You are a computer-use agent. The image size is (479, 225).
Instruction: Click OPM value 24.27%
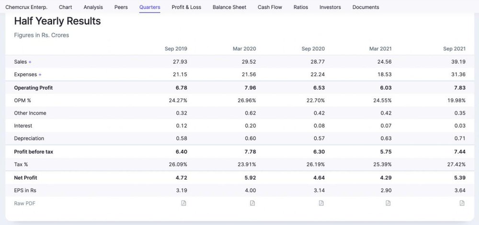(178, 101)
